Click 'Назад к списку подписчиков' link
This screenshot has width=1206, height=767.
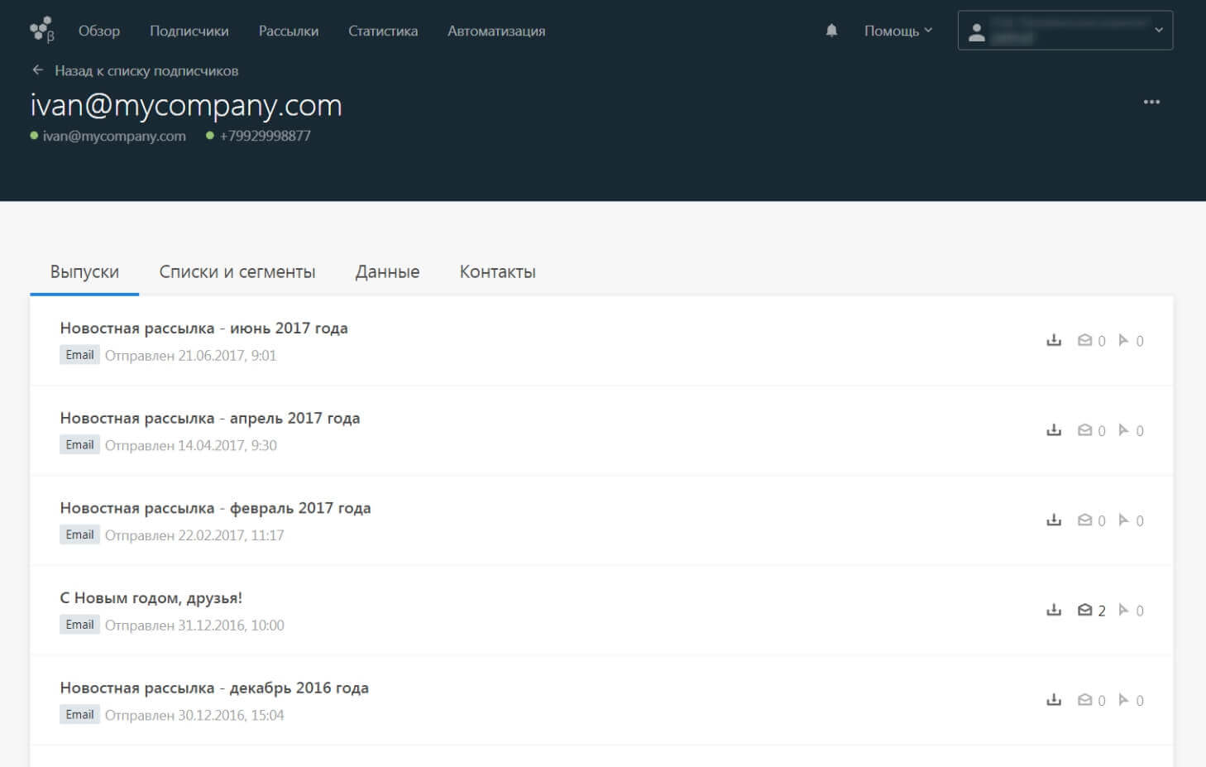(x=146, y=71)
